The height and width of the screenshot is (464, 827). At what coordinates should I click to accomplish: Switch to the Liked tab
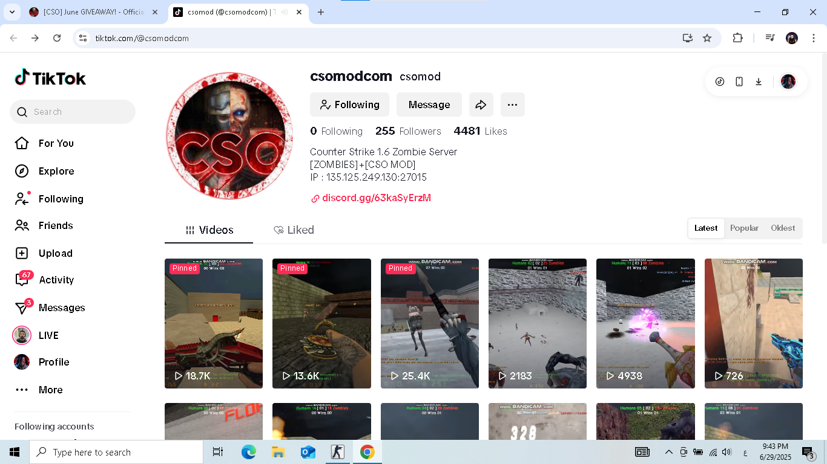[294, 230]
